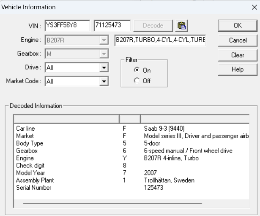Click the serial number value 125473
The image size is (260, 216).
[x=154, y=188]
